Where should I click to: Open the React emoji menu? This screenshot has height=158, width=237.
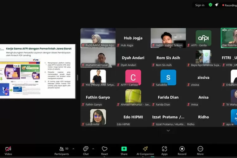(x=105, y=150)
